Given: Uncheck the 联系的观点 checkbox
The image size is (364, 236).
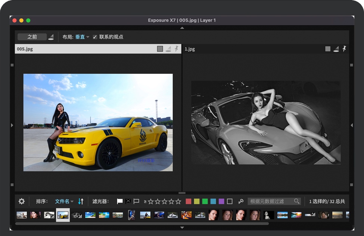Looking at the screenshot, I should pyautogui.click(x=95, y=37).
